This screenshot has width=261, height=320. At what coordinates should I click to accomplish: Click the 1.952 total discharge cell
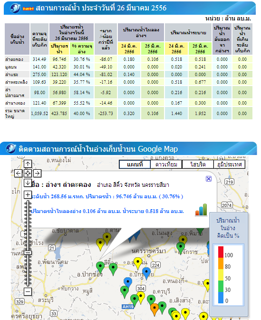pos(200,113)
